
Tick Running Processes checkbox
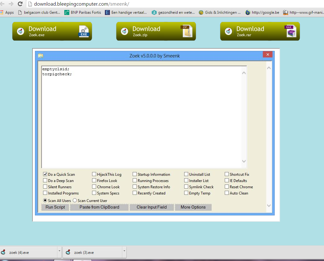point(135,180)
